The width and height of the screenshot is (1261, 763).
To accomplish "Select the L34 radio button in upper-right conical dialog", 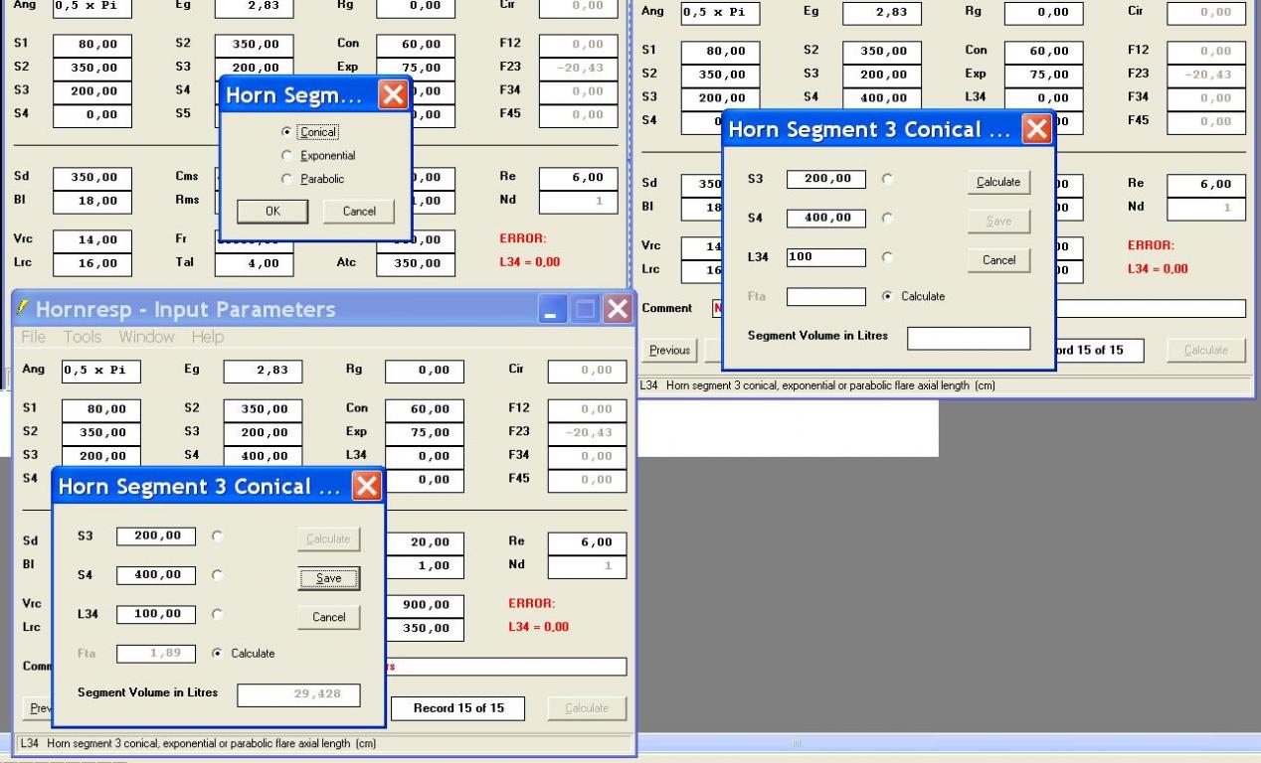I will 887,256.
